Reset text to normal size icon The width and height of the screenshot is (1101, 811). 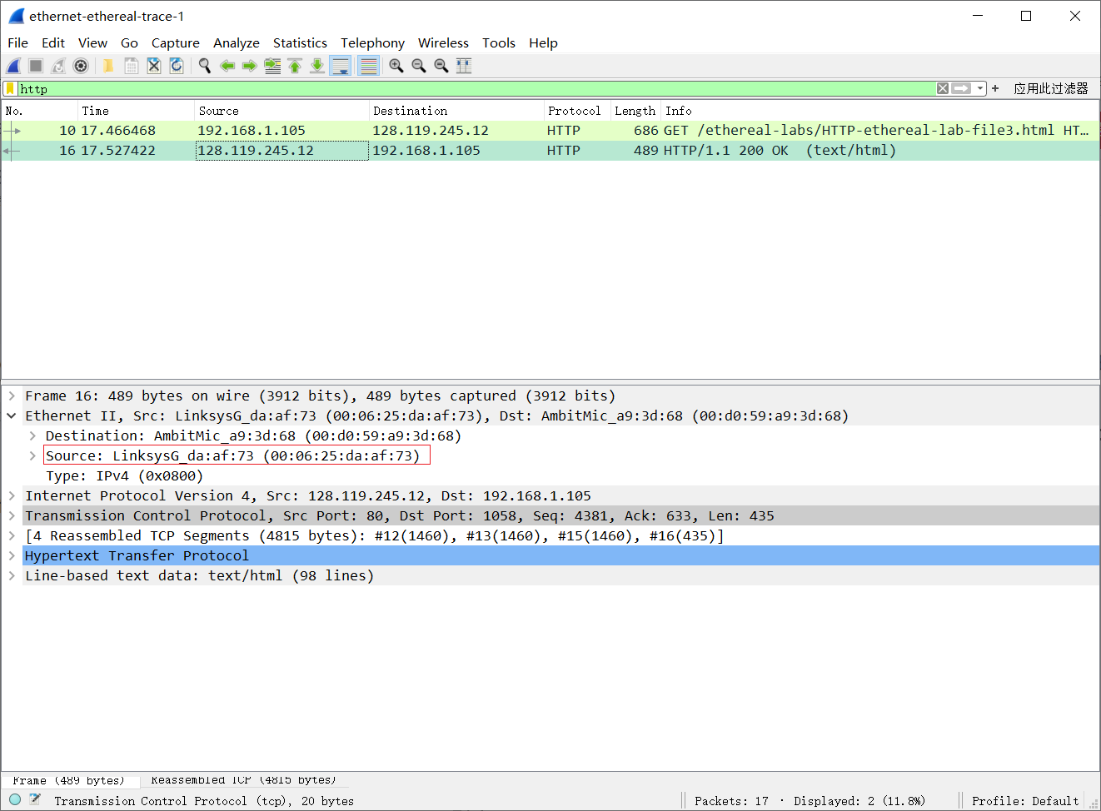tap(441, 66)
